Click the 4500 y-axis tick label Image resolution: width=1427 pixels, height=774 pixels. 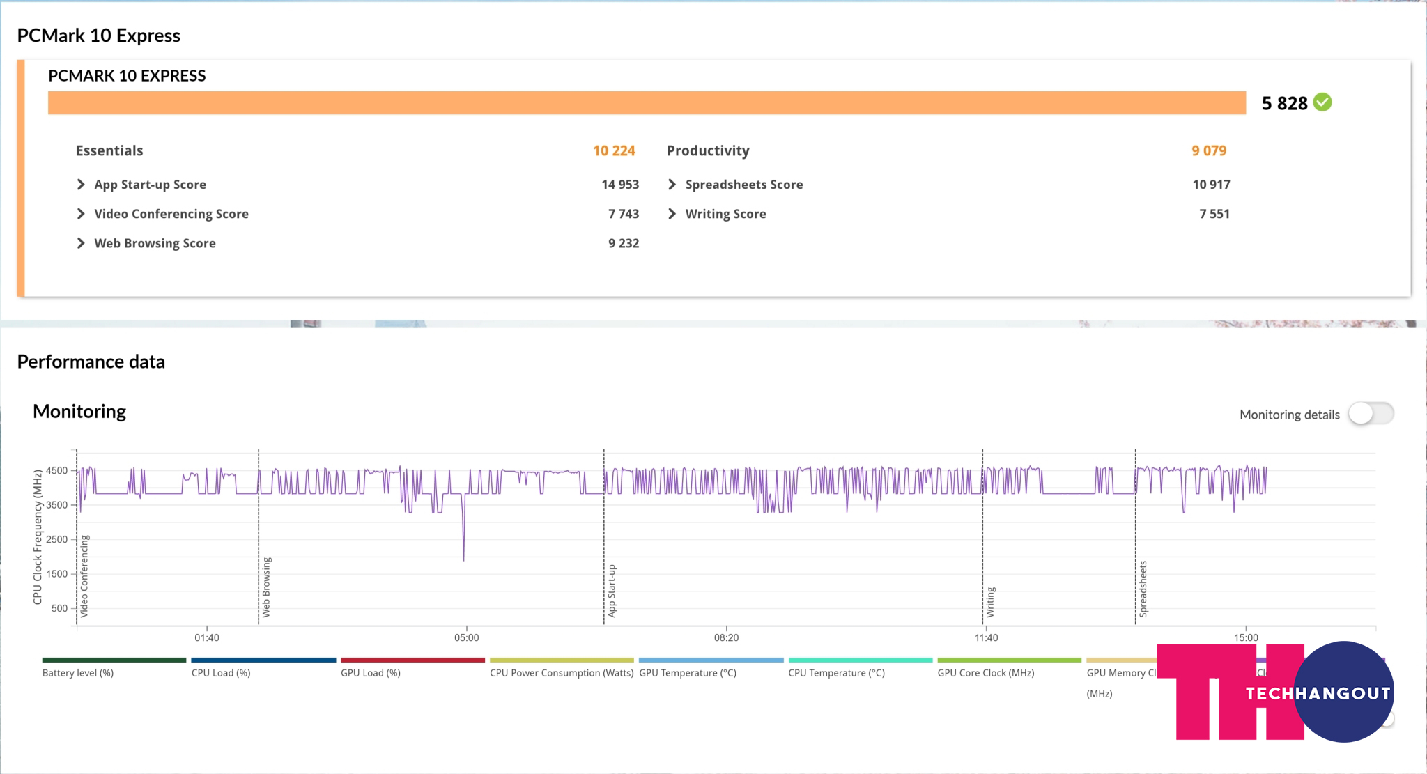click(57, 470)
